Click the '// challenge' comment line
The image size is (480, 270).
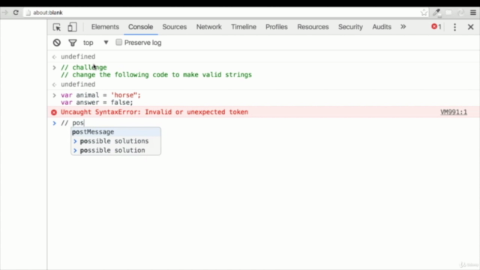tap(83, 67)
